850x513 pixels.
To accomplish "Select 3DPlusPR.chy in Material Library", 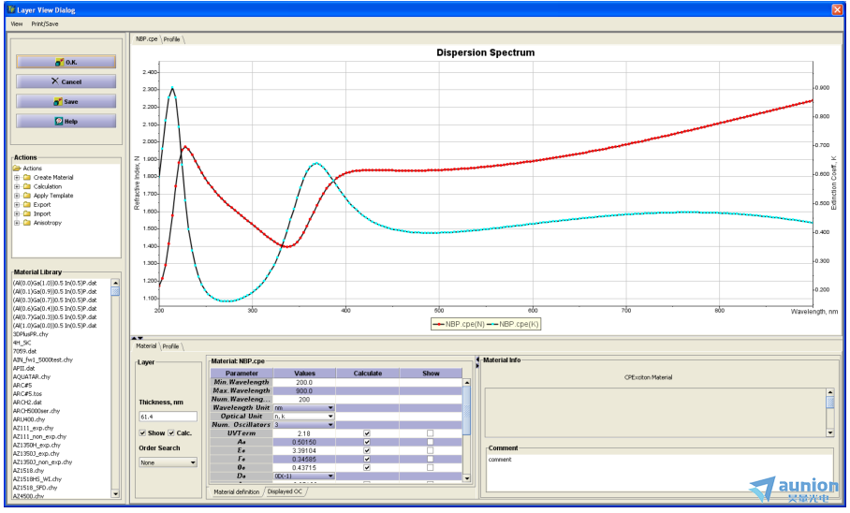I will (30, 334).
